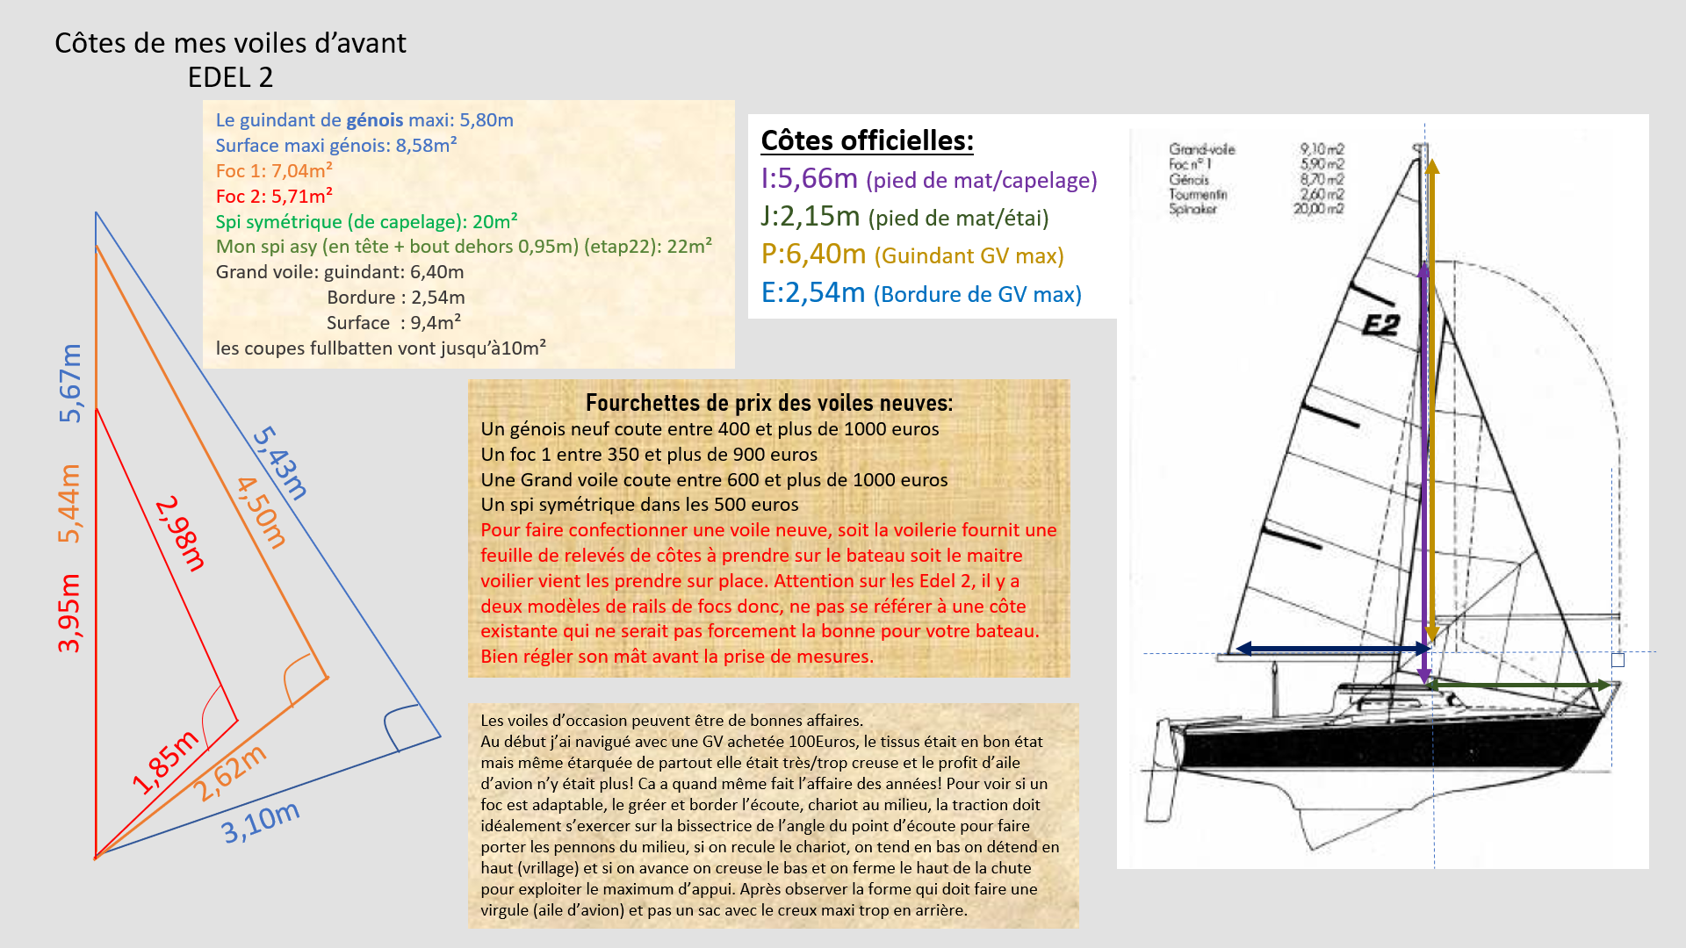Click the 'Surface : 9,4m²' line
1686x948 pixels.
(x=393, y=322)
